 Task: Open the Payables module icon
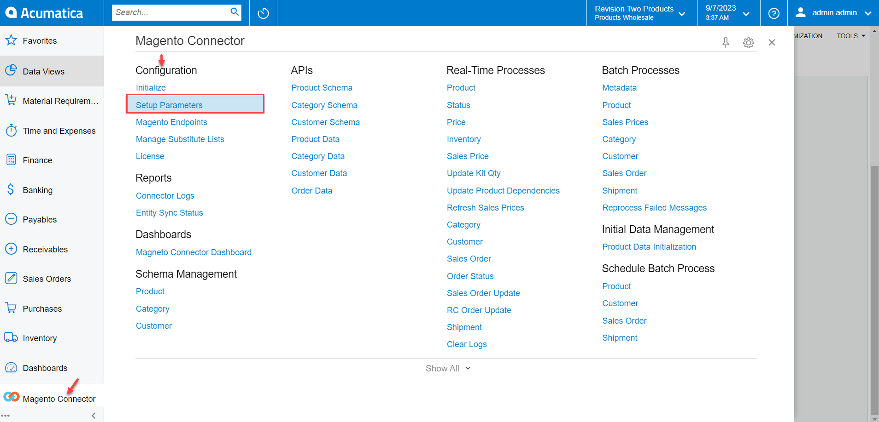tap(11, 219)
